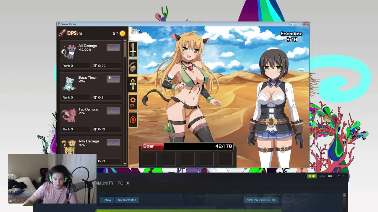The image size is (378, 212).
Task: Click the 37 gold amount
Action: coord(115,34)
